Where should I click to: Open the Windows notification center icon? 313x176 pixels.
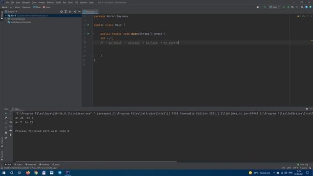tap(308, 173)
